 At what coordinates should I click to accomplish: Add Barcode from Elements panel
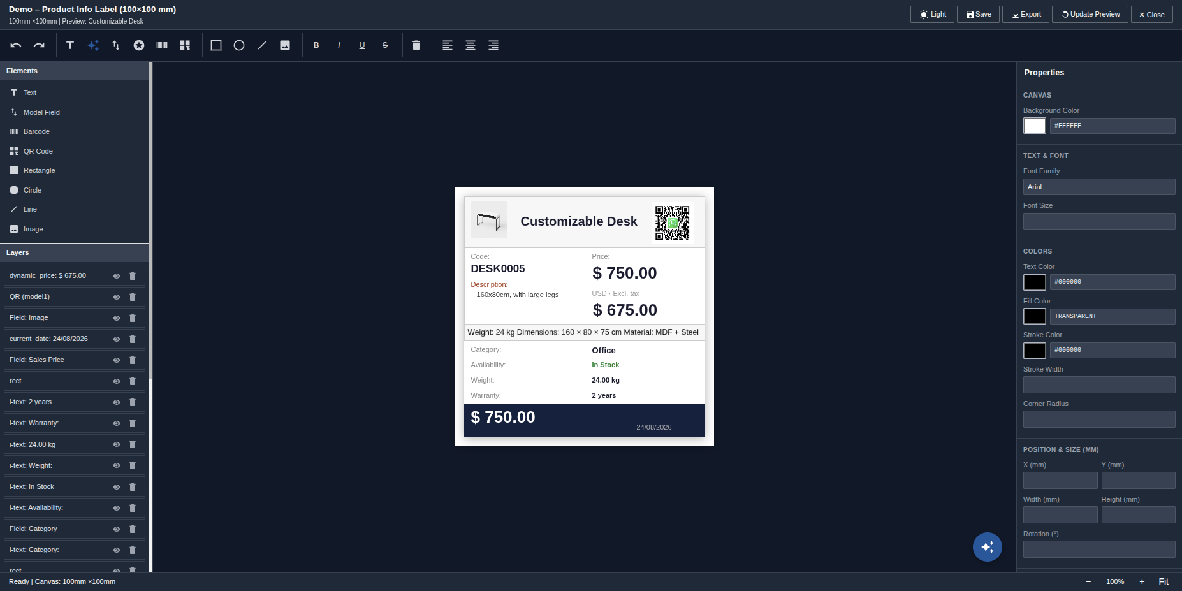click(75, 131)
